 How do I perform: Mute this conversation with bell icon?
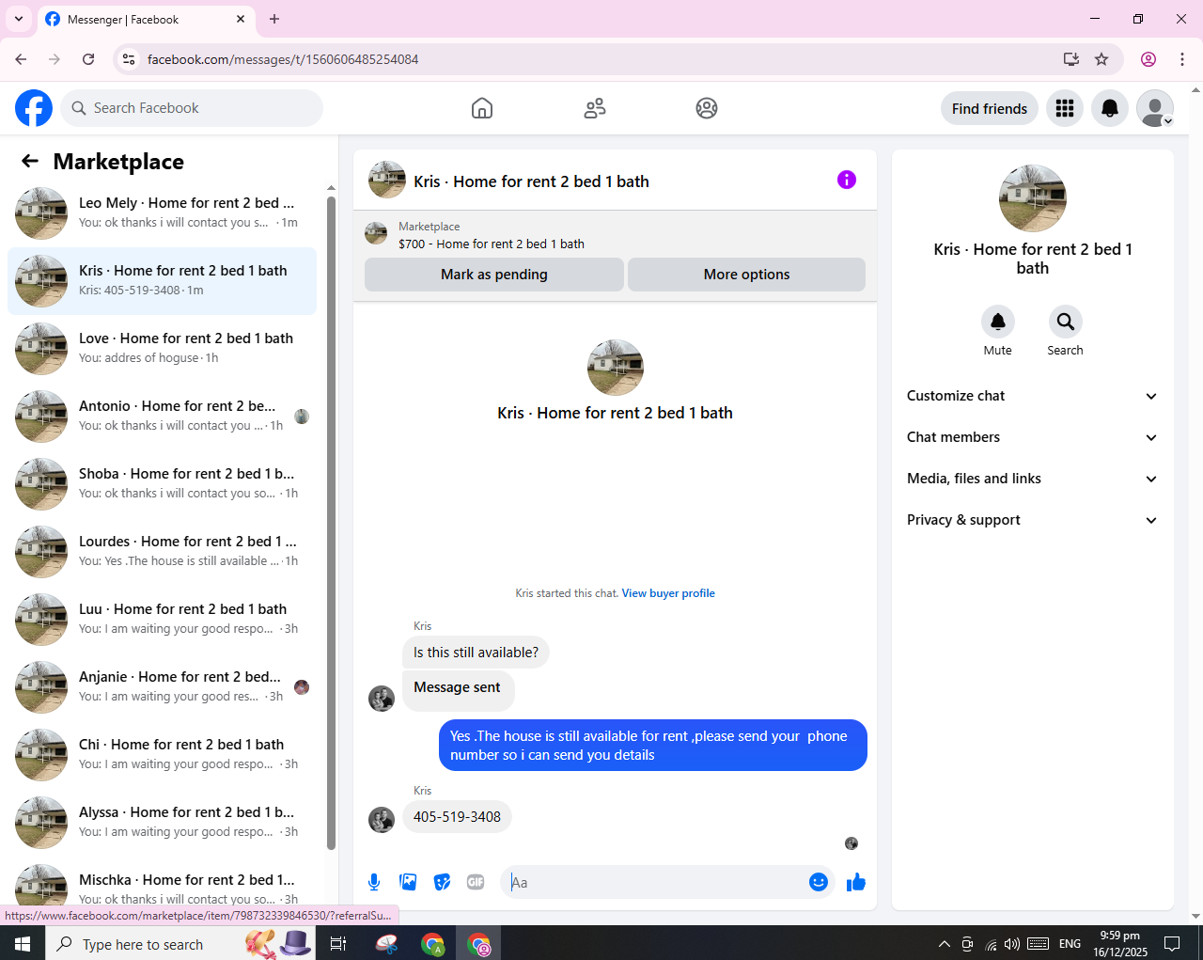click(x=998, y=322)
